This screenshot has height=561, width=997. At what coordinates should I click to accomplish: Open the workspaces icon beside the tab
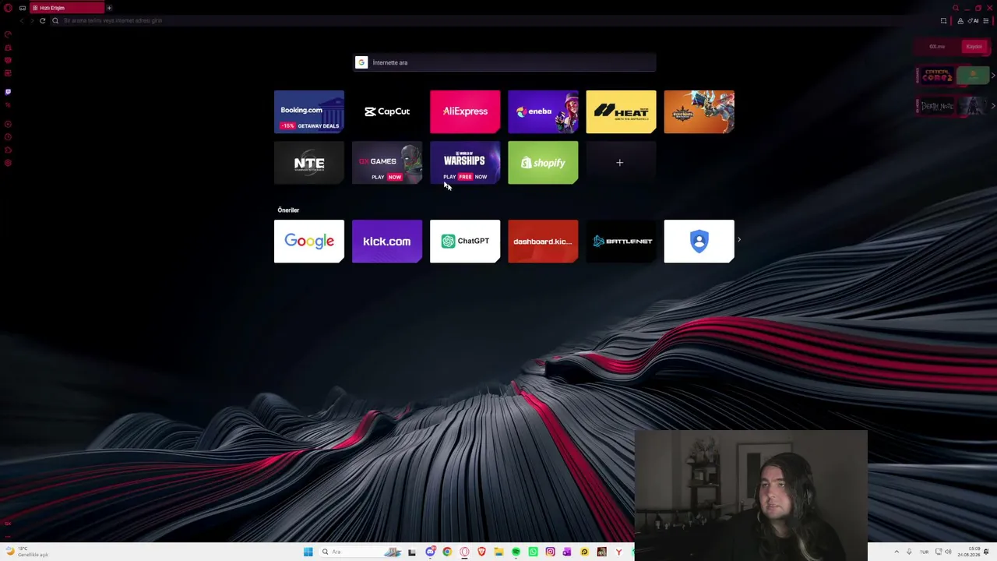22,8
